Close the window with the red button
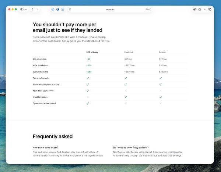Screen dimensions: 221x172 point(10,9)
